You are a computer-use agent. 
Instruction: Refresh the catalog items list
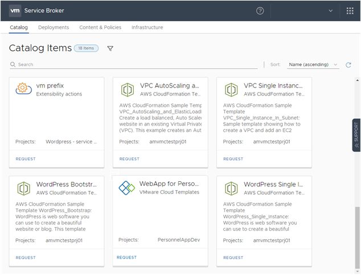348,65
